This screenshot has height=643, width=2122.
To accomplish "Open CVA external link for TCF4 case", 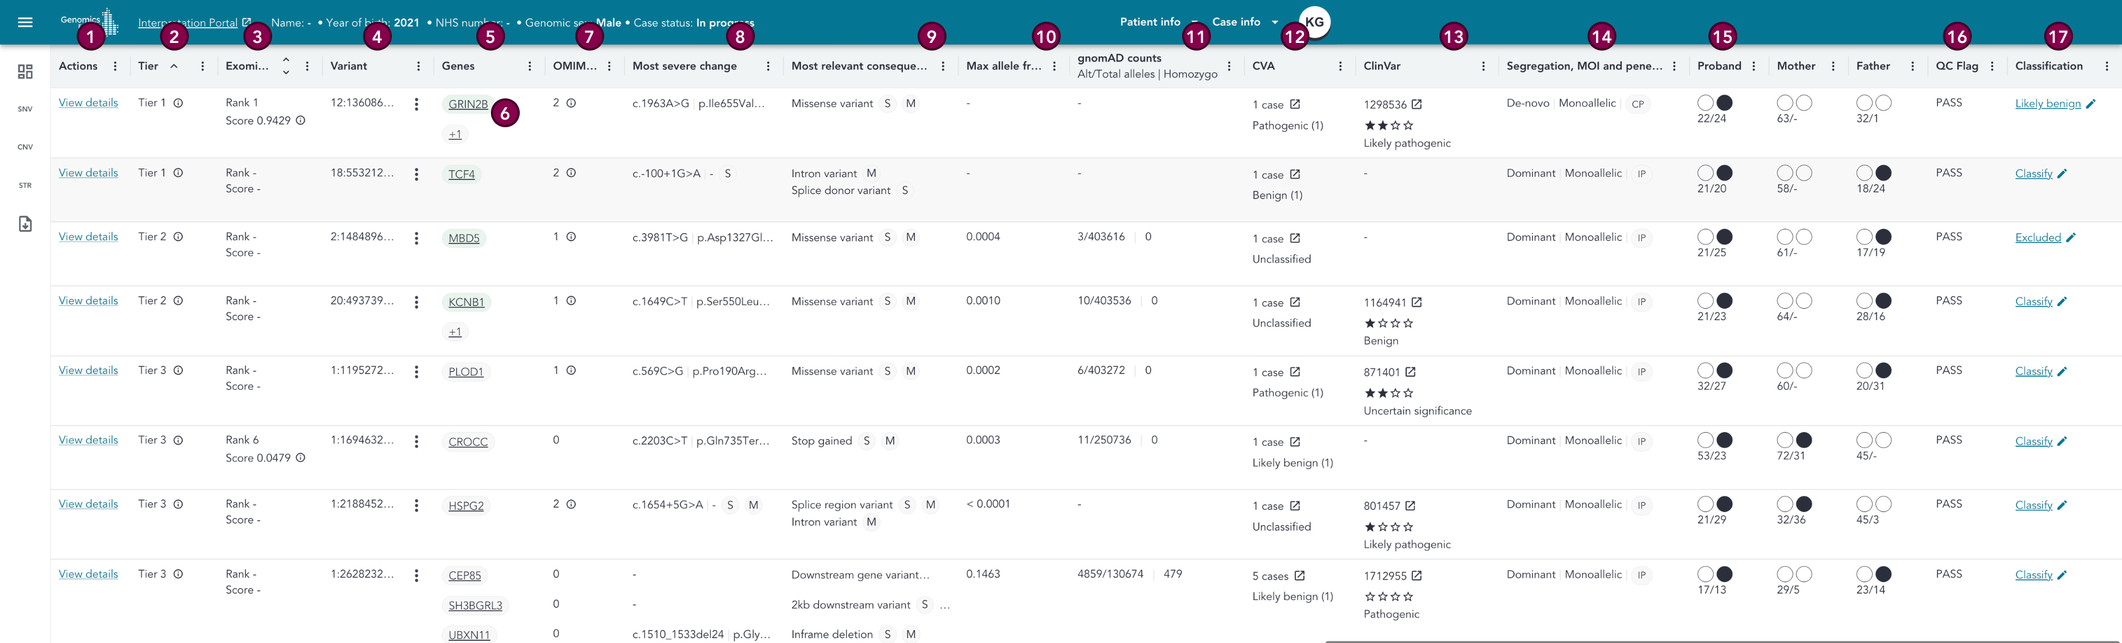I will (x=1294, y=174).
